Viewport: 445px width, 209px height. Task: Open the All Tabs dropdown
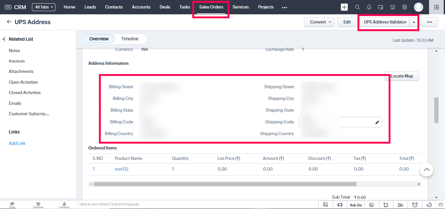pyautogui.click(x=44, y=7)
